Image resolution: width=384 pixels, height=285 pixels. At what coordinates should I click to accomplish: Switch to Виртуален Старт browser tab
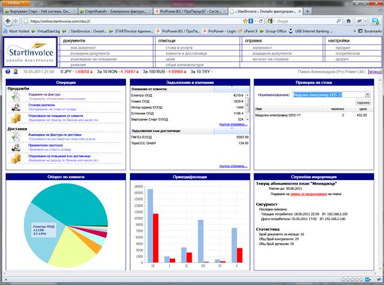[x=40, y=11]
